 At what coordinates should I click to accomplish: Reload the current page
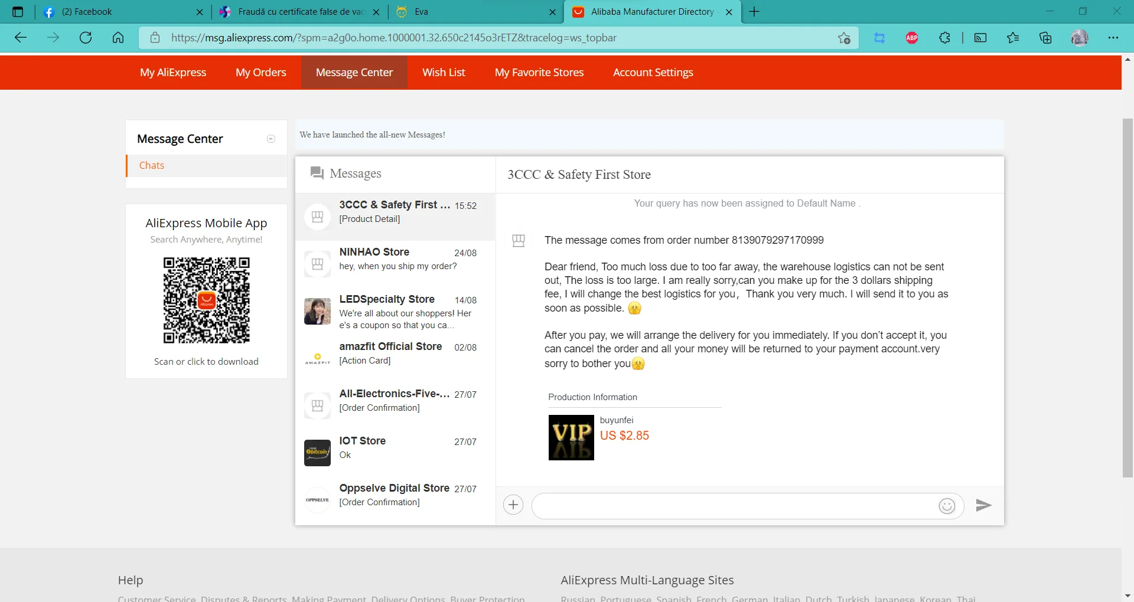click(86, 38)
